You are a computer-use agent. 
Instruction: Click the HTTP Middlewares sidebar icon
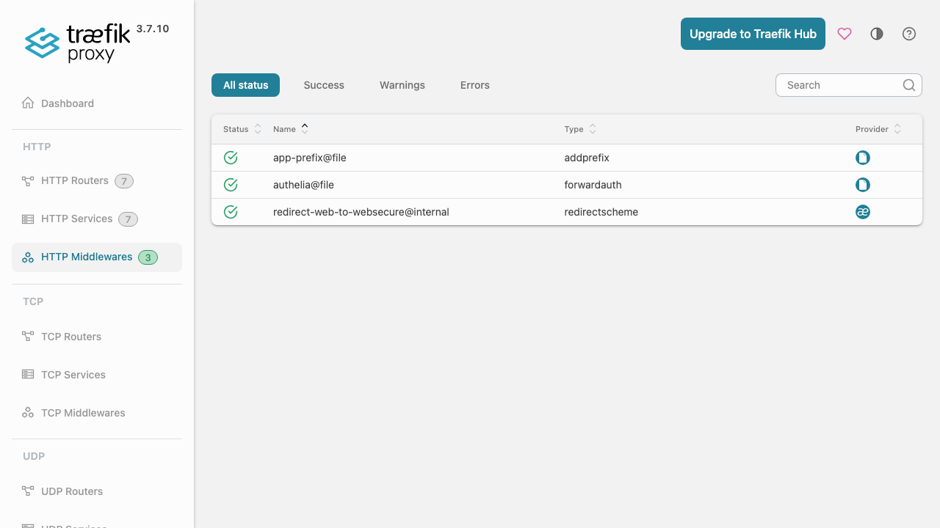28,257
